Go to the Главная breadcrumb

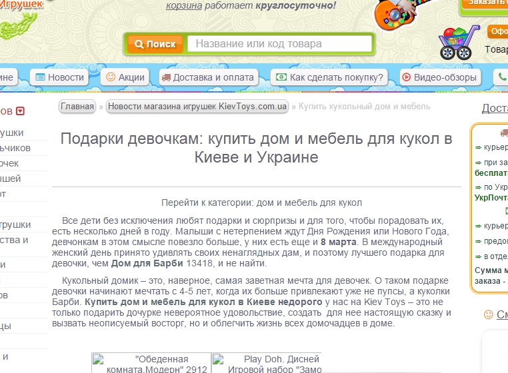coord(77,106)
